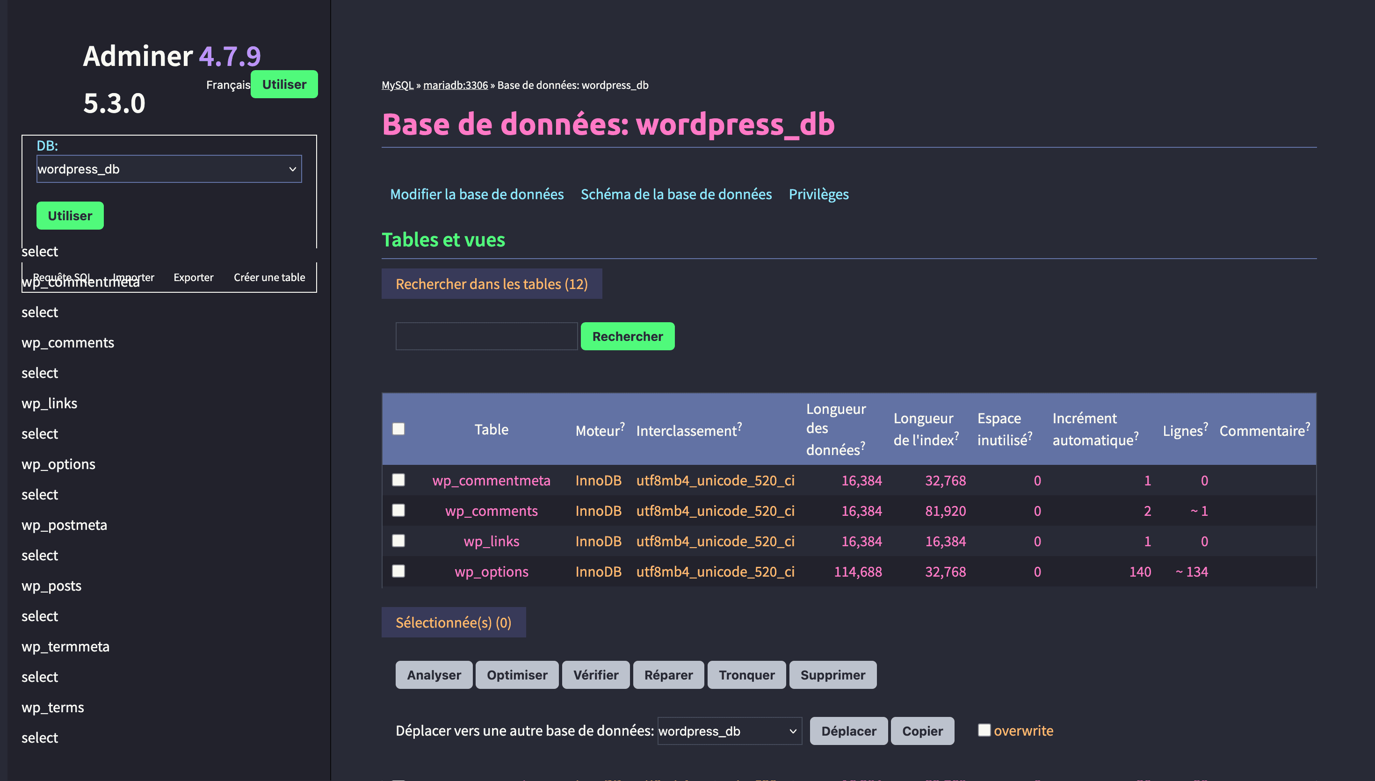The height and width of the screenshot is (781, 1375).
Task: Click select link above wp_terms in sidebar
Action: click(x=40, y=676)
